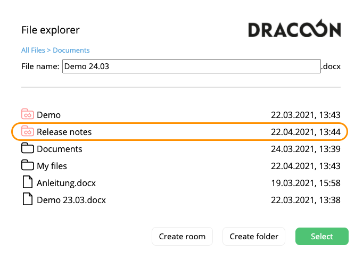The width and height of the screenshot is (363, 260).
Task: Select Anleitung.docx file name
Action: [x=66, y=183]
